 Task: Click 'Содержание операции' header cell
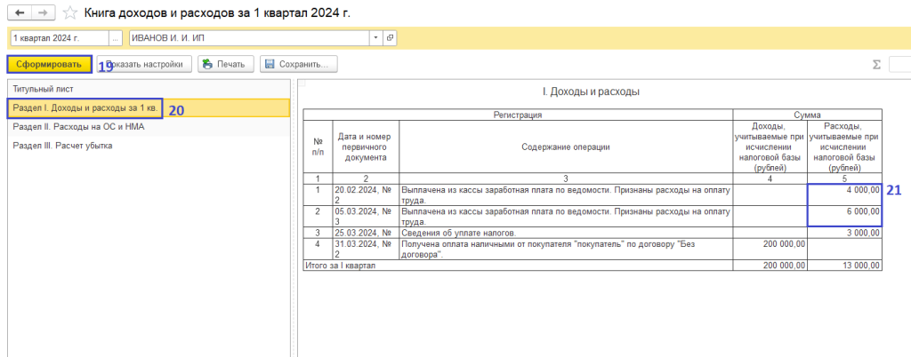click(x=566, y=147)
